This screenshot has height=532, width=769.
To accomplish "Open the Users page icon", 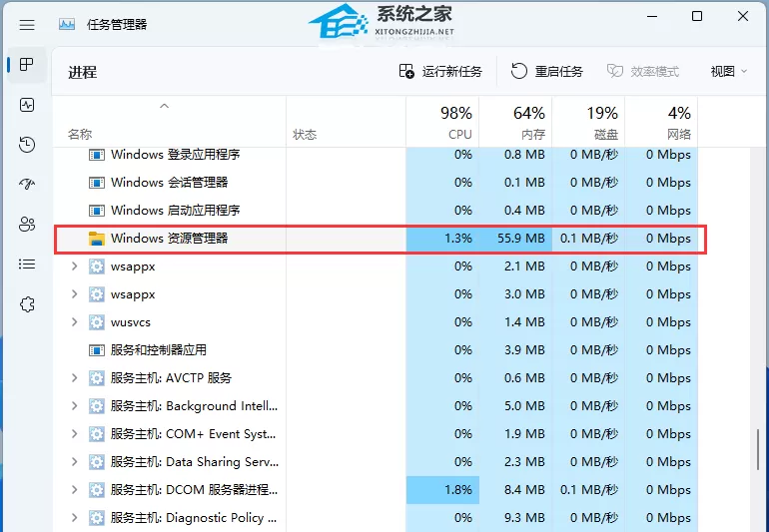I will point(27,225).
